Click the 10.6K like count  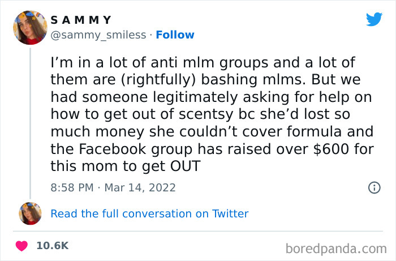[x=53, y=246]
